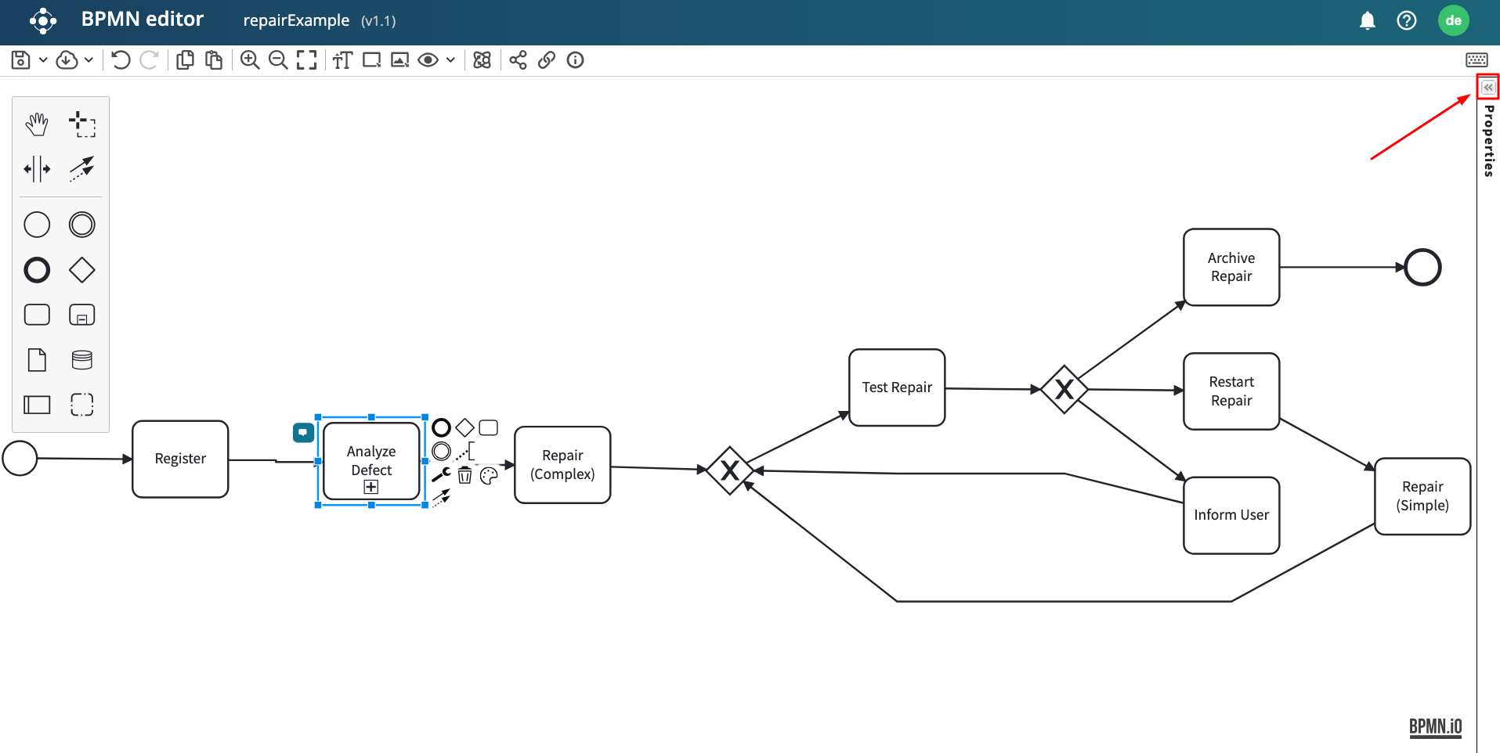Click the BPMN.iO logo link
Viewport: 1500px width, 753px height.
coord(1435,726)
